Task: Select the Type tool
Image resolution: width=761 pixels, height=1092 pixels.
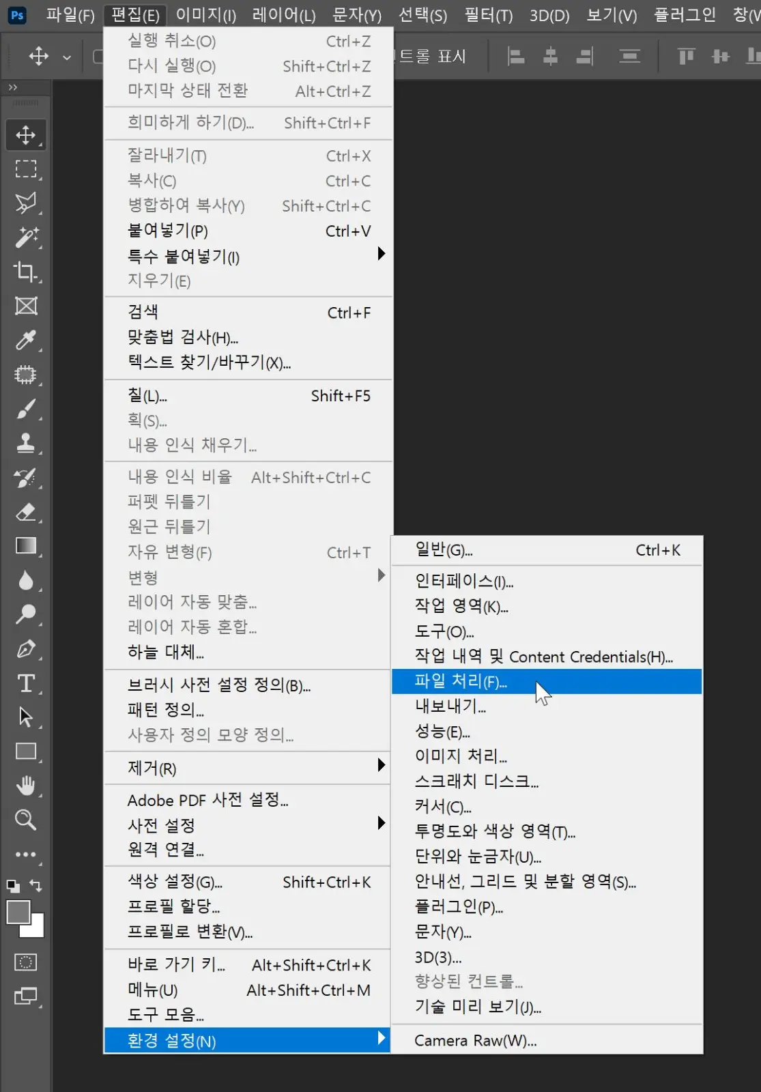Action: (x=26, y=683)
